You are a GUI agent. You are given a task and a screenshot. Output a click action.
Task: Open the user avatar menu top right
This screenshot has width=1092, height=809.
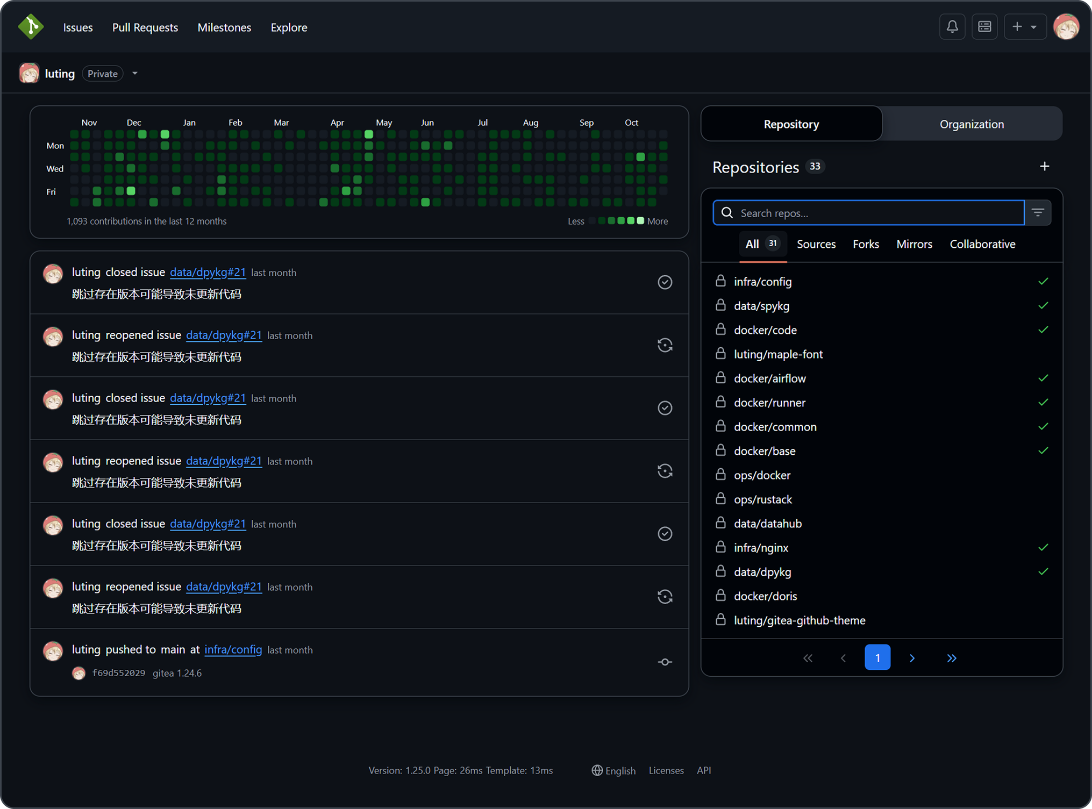point(1066,27)
